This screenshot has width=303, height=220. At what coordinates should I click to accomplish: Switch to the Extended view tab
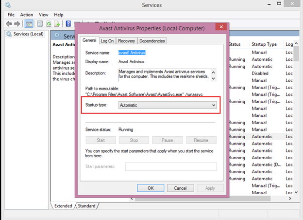tap(63, 206)
